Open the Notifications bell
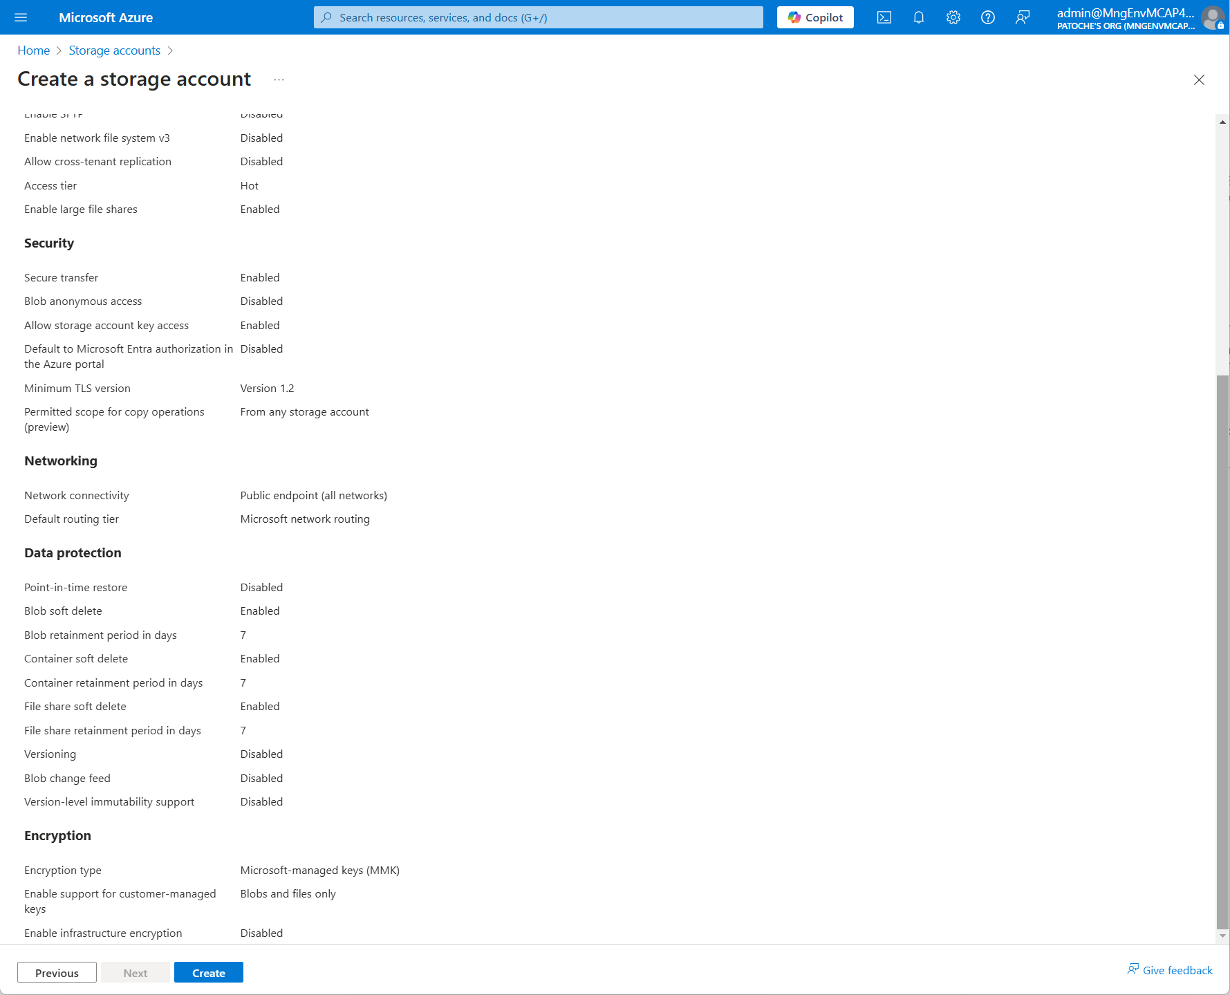The height and width of the screenshot is (995, 1230). (919, 17)
